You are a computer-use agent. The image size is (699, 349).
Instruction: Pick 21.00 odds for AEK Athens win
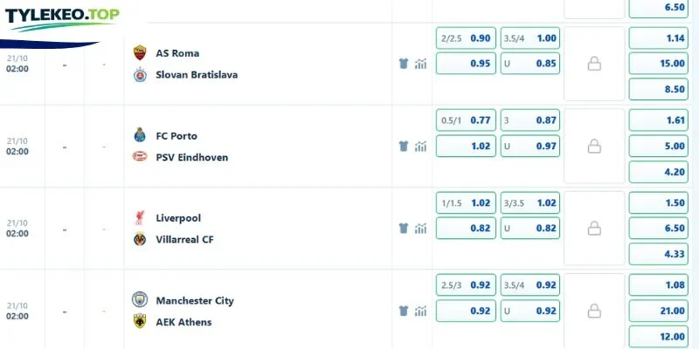coord(659,311)
